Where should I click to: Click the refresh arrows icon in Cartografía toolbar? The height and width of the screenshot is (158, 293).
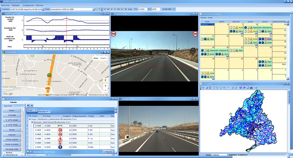pyautogui.click(x=203, y=88)
